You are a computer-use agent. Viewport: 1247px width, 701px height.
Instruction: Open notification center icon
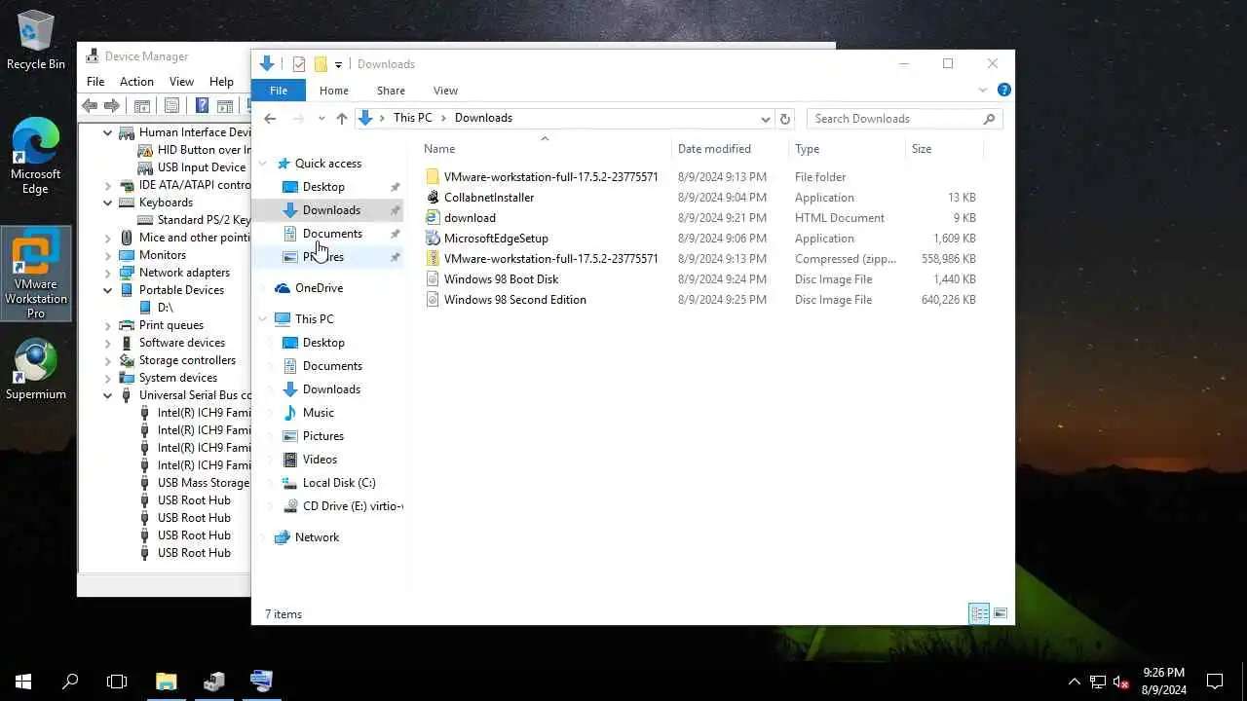click(x=1215, y=682)
